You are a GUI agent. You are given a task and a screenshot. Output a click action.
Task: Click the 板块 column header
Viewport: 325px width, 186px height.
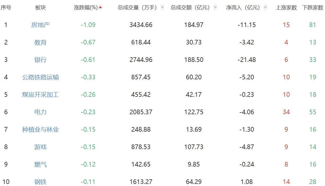point(40,8)
